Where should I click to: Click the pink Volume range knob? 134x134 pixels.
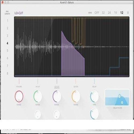click(19, 96)
